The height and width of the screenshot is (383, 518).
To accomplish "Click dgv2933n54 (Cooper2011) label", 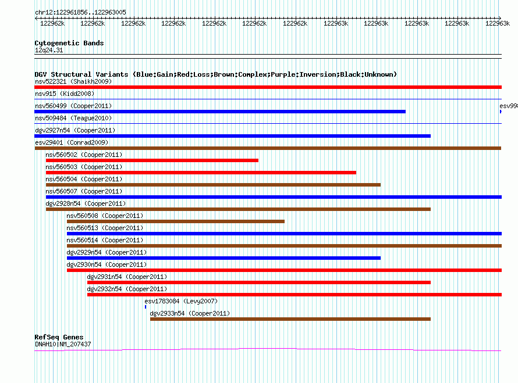I will (190, 313).
